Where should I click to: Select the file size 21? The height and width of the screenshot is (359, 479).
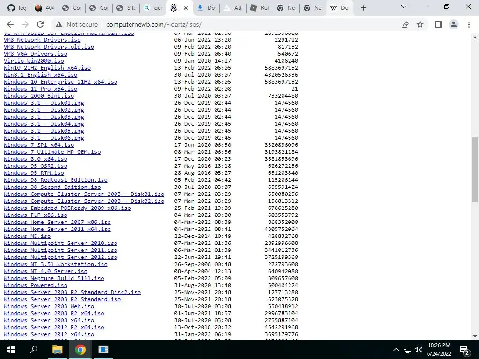click(295, 89)
